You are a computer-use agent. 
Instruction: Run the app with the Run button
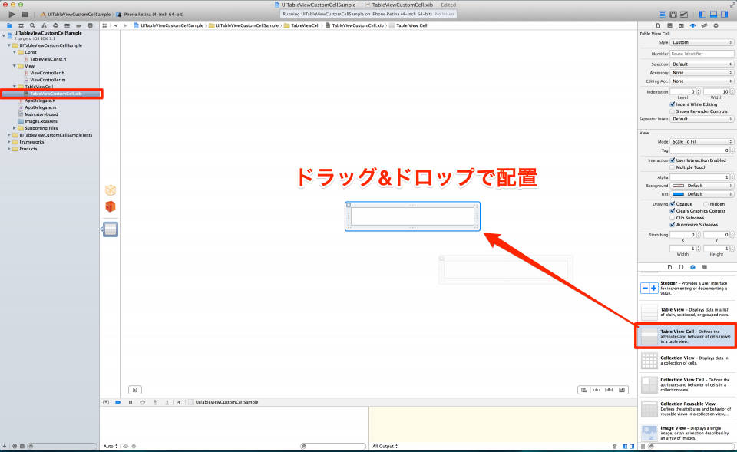point(11,13)
